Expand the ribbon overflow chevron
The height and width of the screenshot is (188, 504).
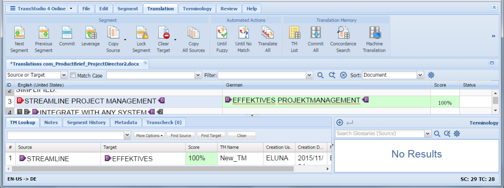tap(494, 36)
